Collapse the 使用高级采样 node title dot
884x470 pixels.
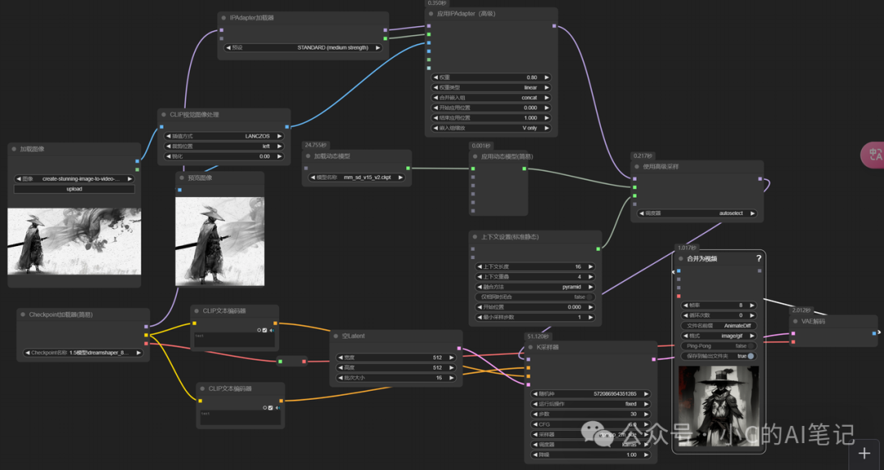point(637,167)
